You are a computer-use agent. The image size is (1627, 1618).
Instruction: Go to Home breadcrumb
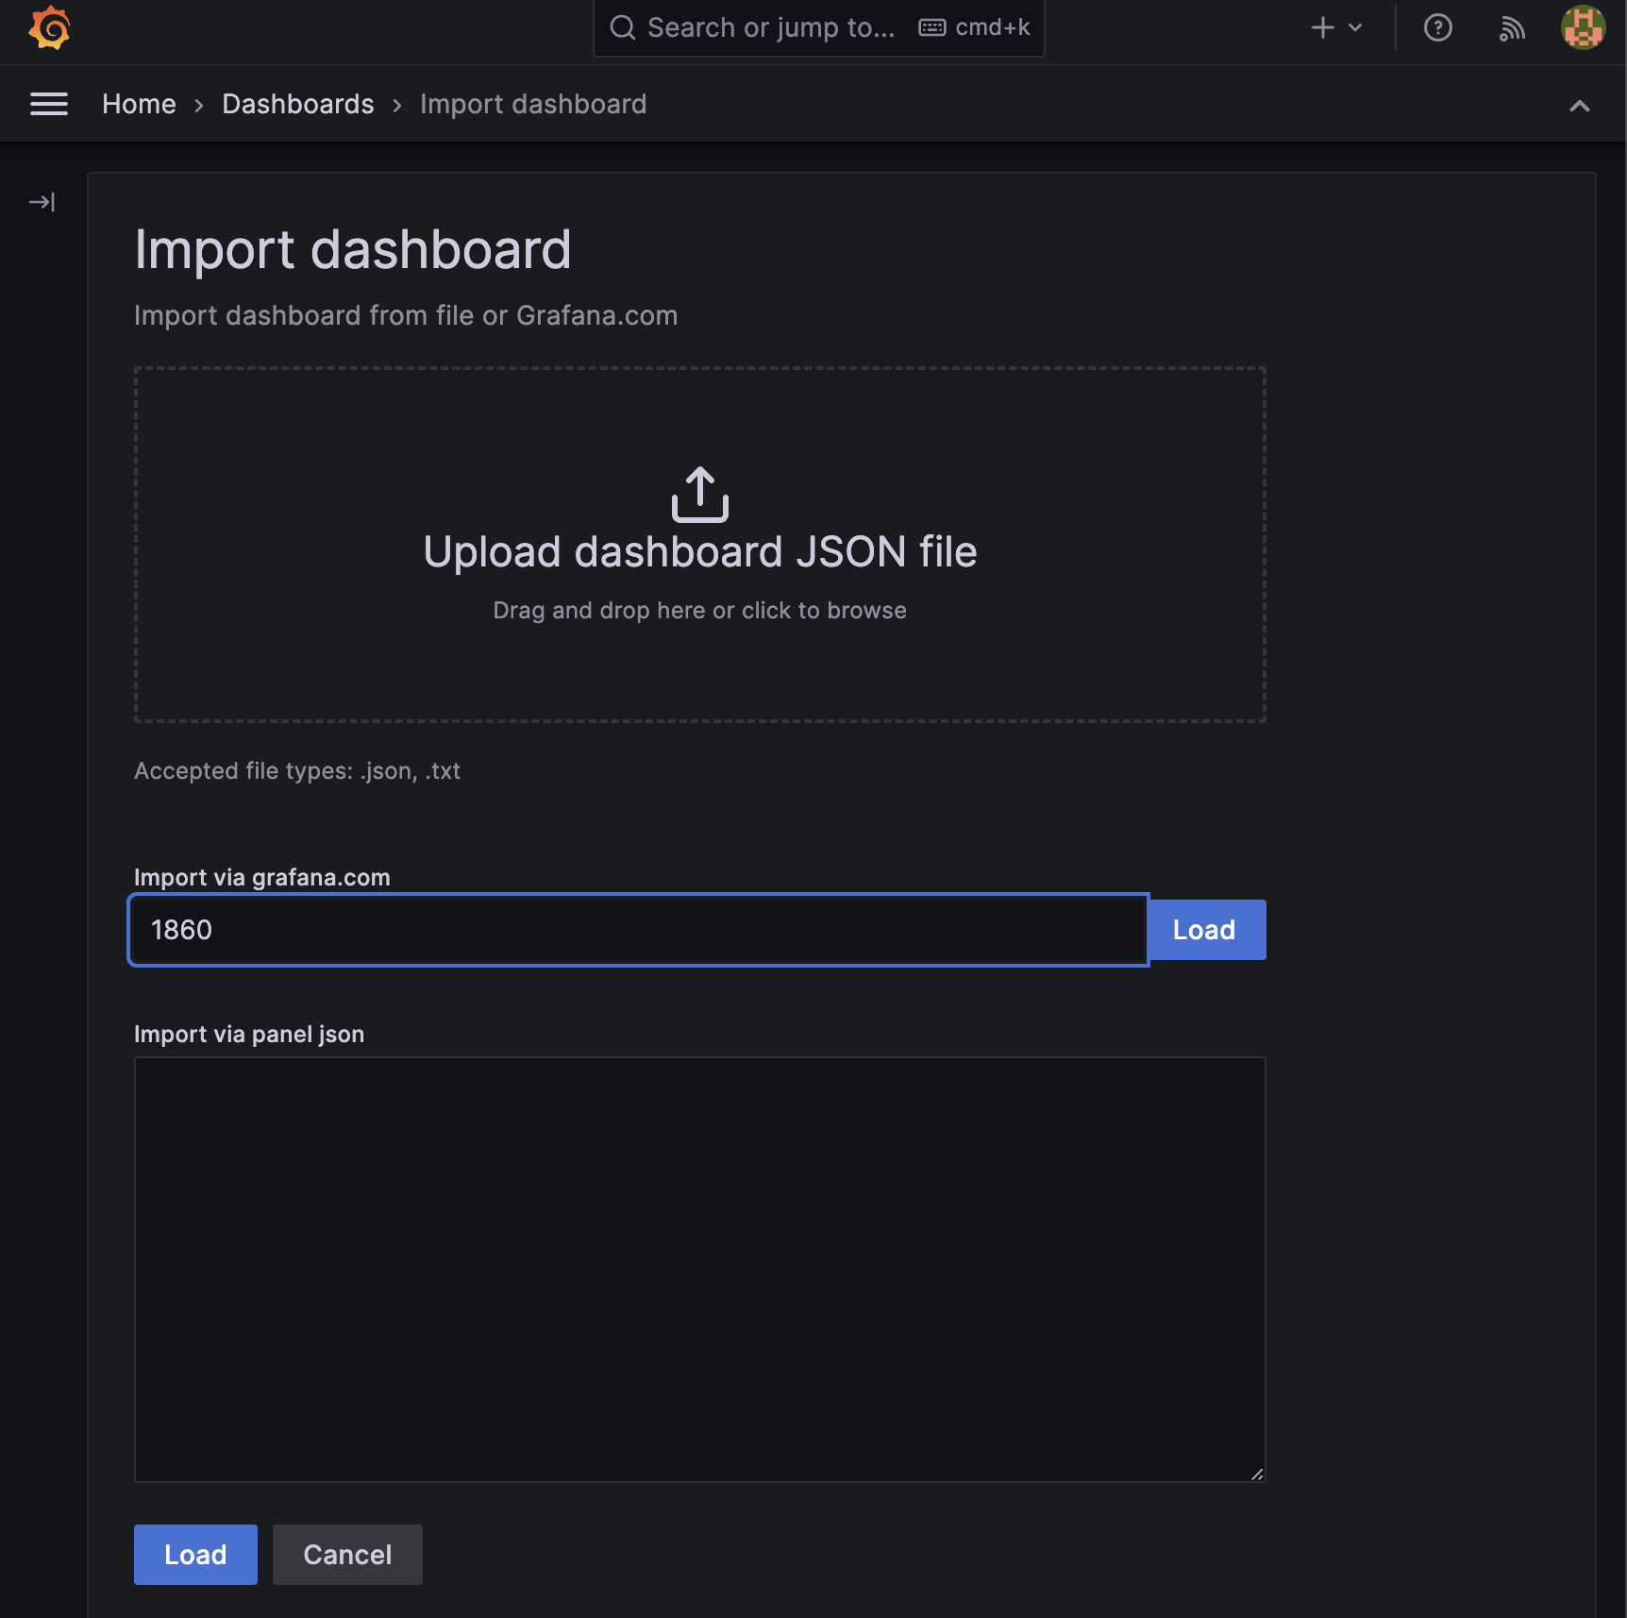139,104
